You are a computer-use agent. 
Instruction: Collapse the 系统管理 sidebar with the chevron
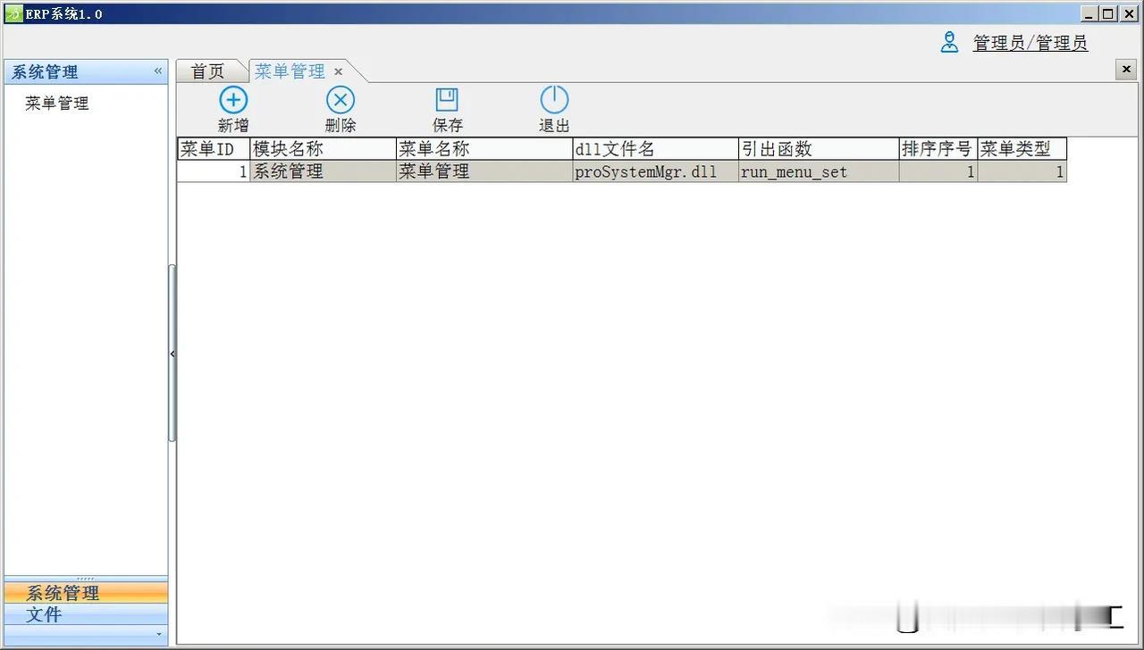click(x=158, y=71)
